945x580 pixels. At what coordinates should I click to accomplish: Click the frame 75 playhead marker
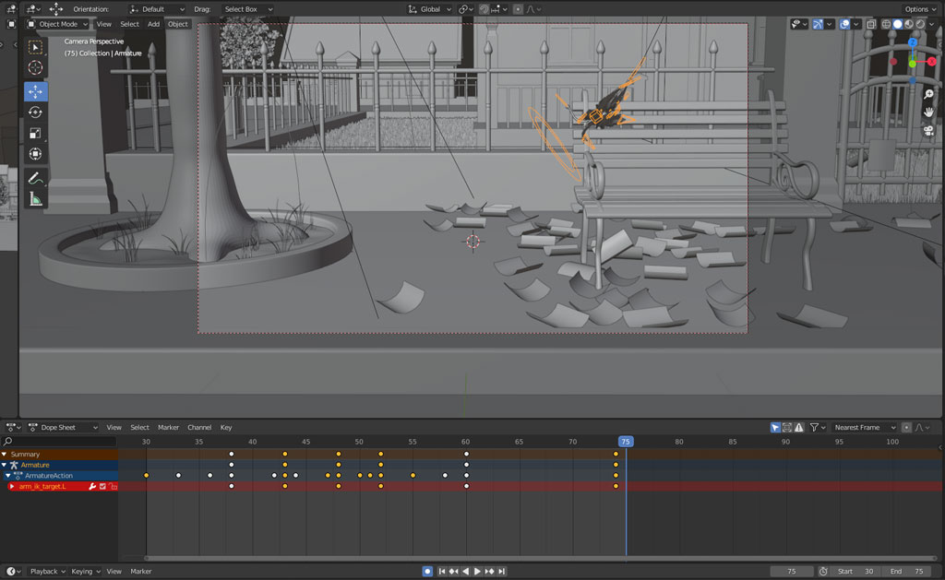click(x=626, y=442)
